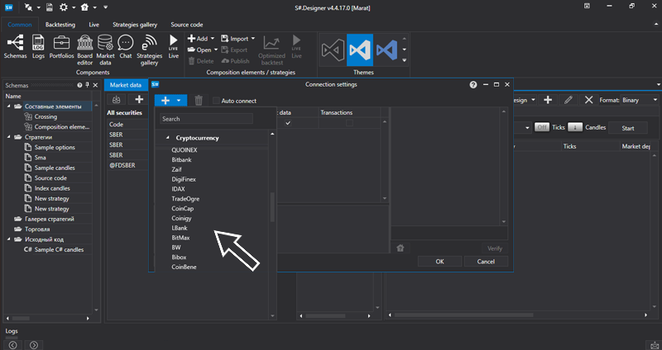
Task: Click Cancel in Connection settings
Action: tap(486, 261)
